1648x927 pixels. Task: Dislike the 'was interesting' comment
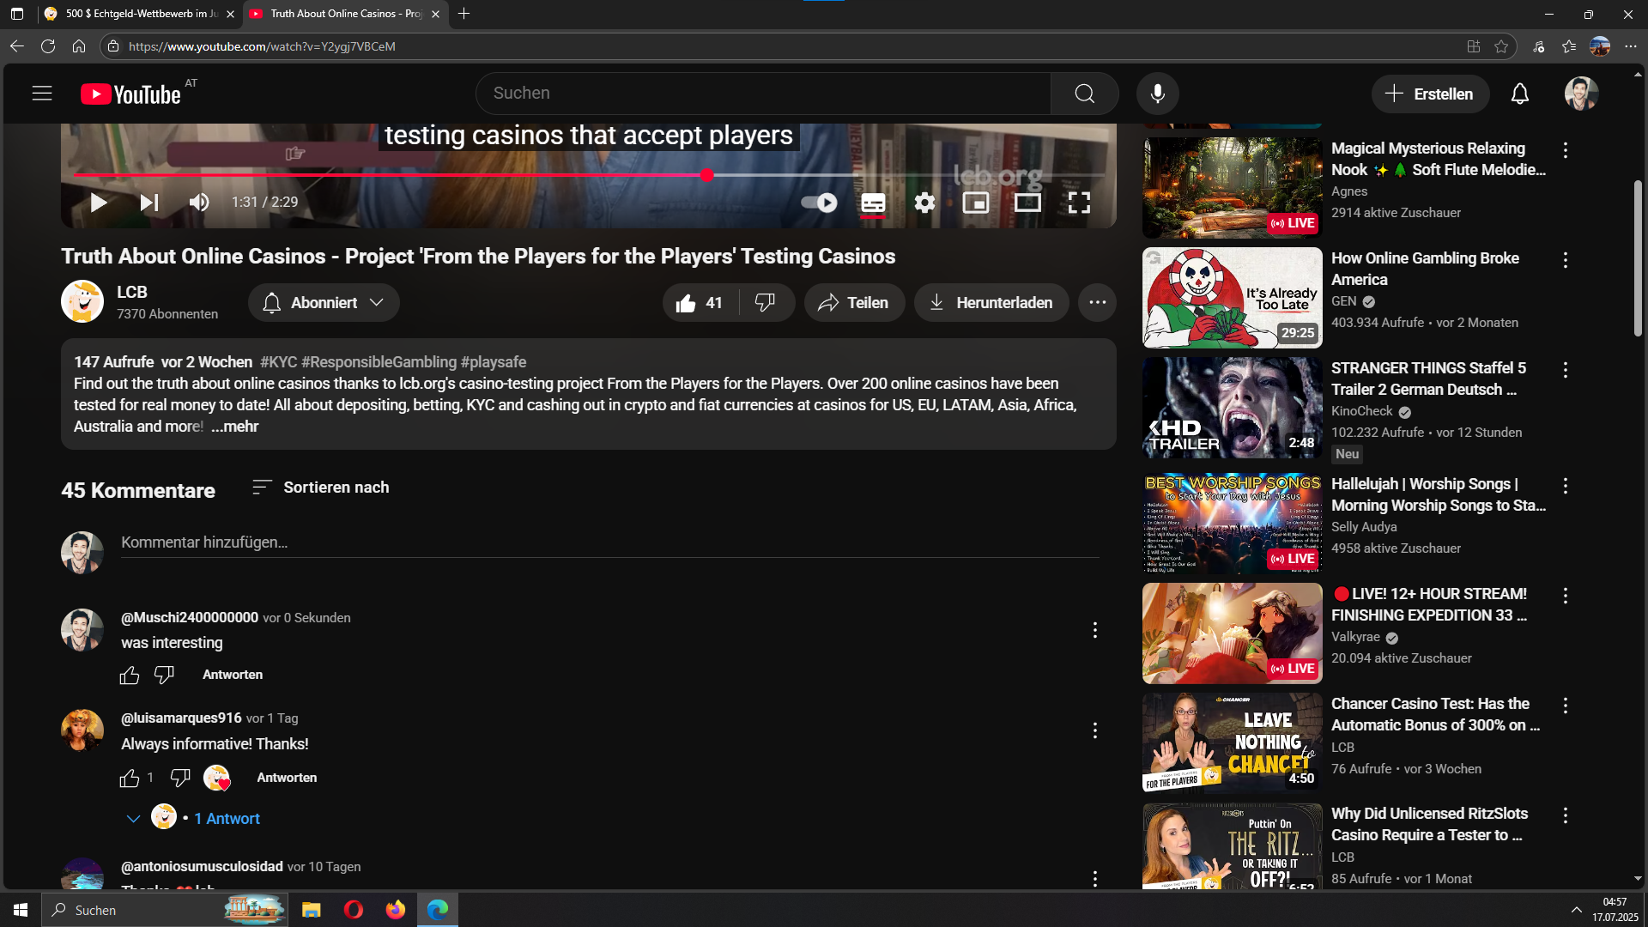tap(164, 676)
